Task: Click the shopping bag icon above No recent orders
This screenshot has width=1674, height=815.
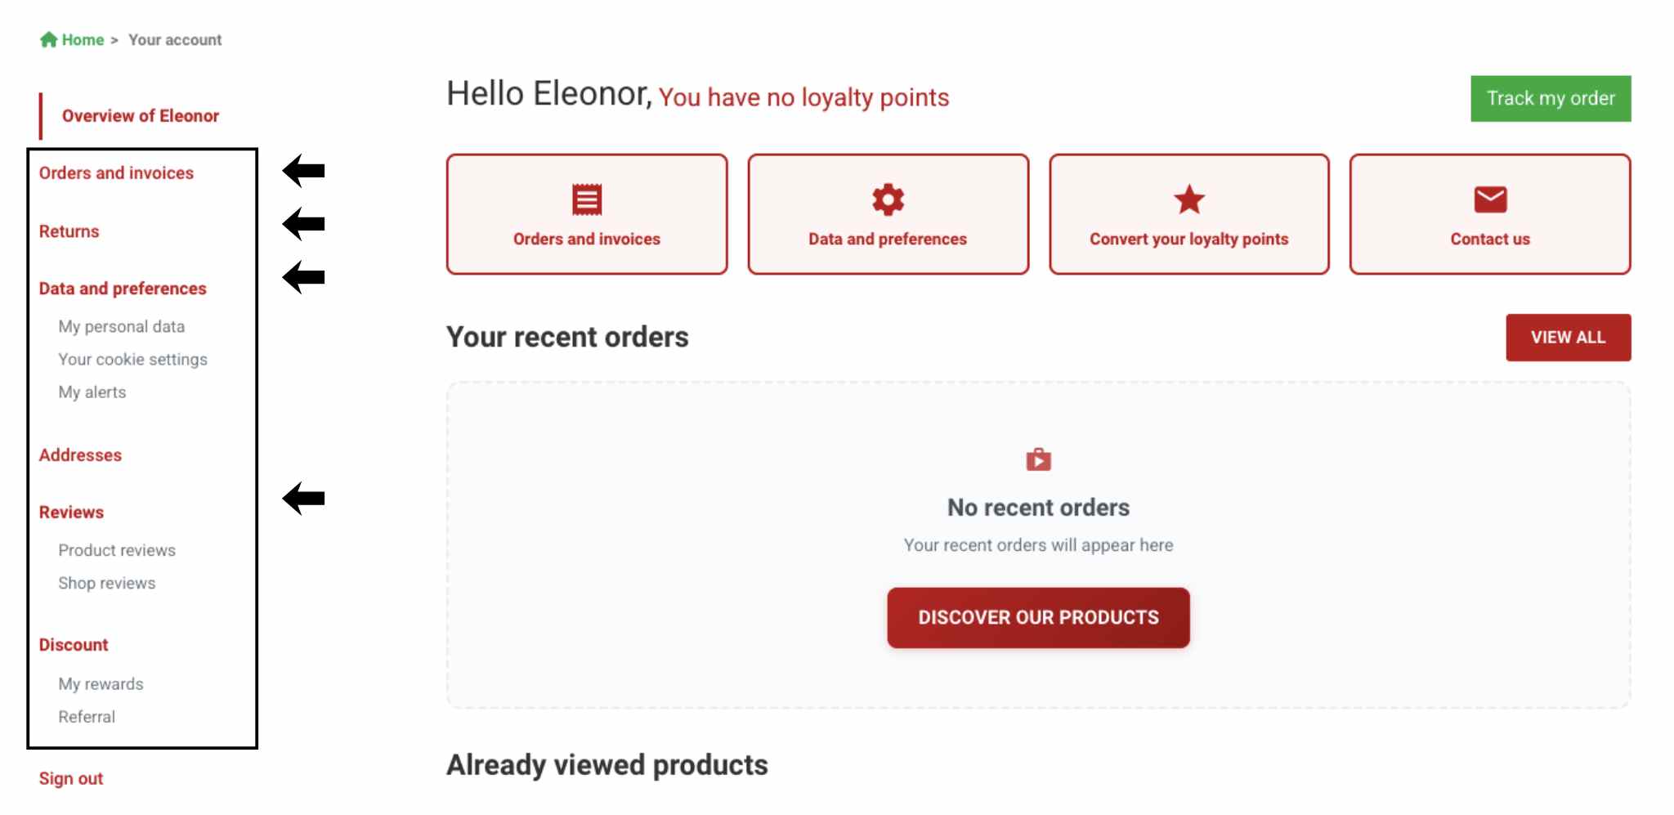Action: coord(1038,459)
